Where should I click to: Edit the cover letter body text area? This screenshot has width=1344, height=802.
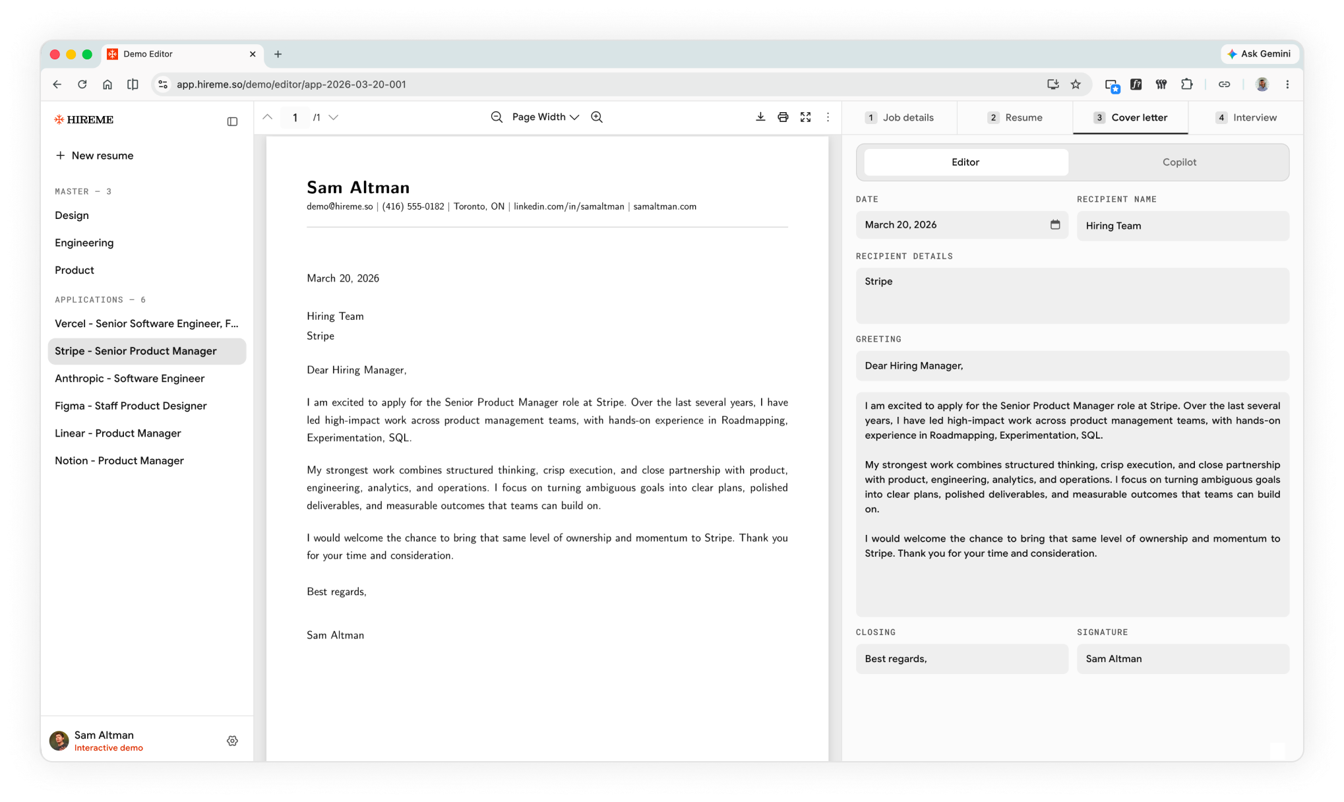(1072, 505)
